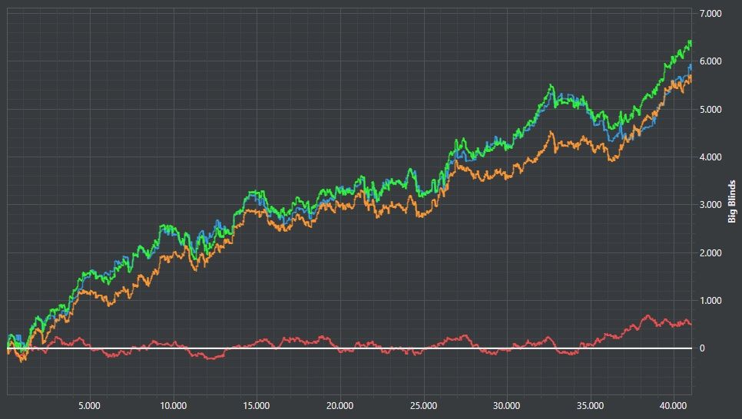Click the "Big Blinds" vertical axis title
742x419 pixels.
[733, 202]
